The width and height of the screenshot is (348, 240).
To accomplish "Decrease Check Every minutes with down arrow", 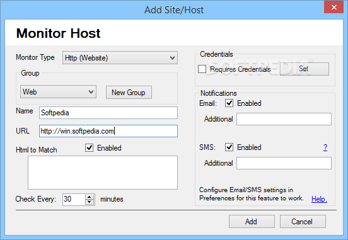I will point(90,202).
